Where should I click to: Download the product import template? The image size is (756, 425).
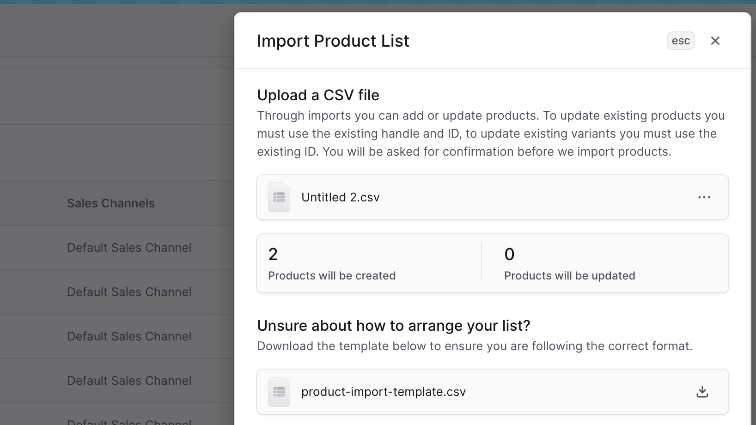pyautogui.click(x=702, y=392)
